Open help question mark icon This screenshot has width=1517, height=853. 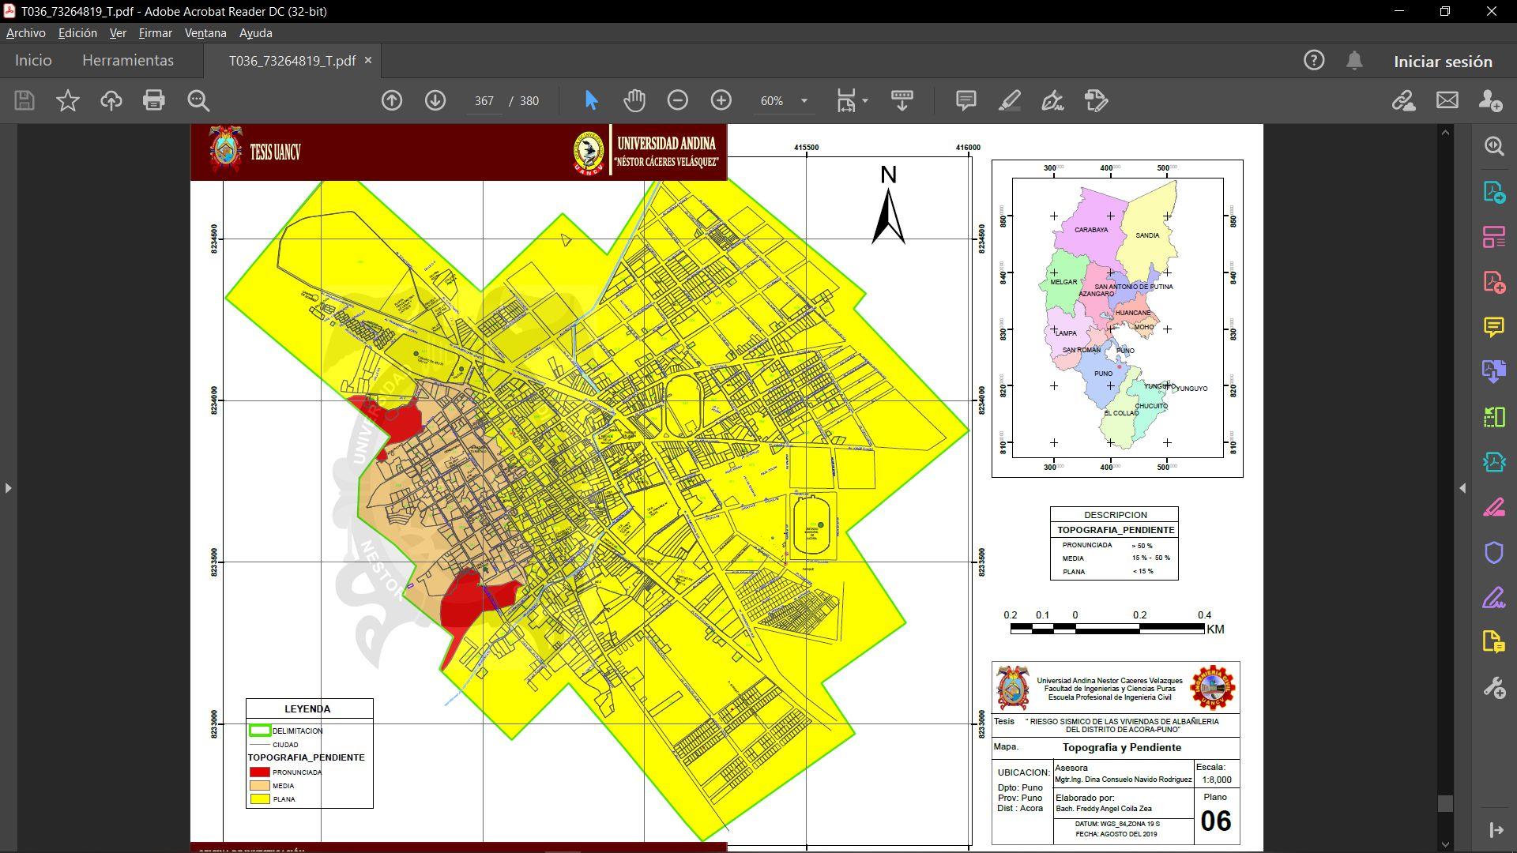coord(1314,61)
